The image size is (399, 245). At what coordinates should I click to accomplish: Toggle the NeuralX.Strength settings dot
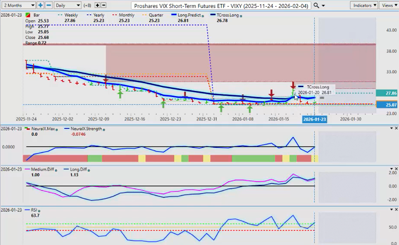click(104, 129)
